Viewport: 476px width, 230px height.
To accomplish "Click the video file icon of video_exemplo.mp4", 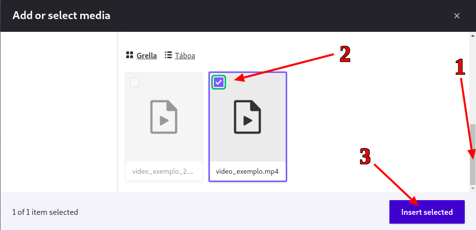I will pos(248,117).
